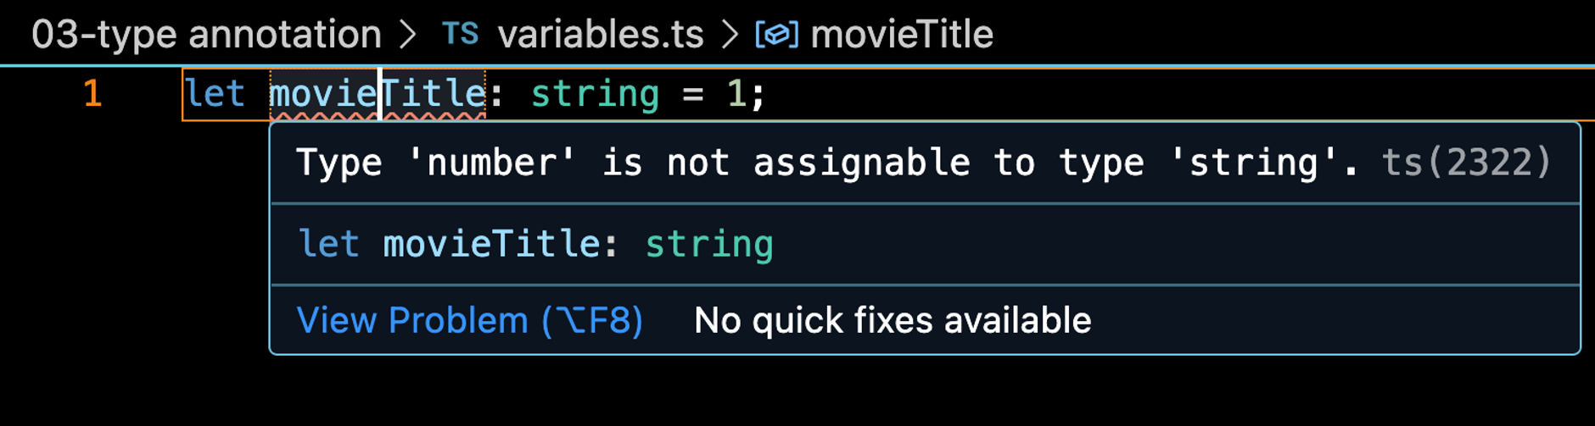Click the error code ts(2322) in hover
1595x426 pixels.
click(1467, 162)
